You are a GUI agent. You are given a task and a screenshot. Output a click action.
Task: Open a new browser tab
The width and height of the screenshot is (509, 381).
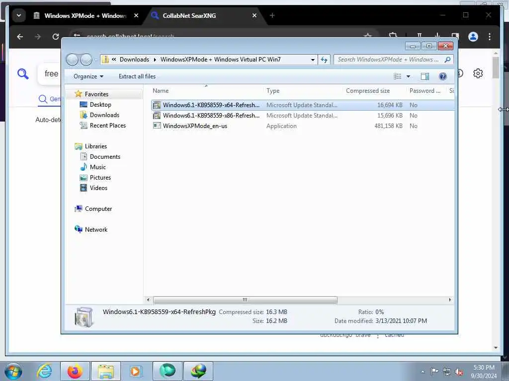(x=272, y=15)
